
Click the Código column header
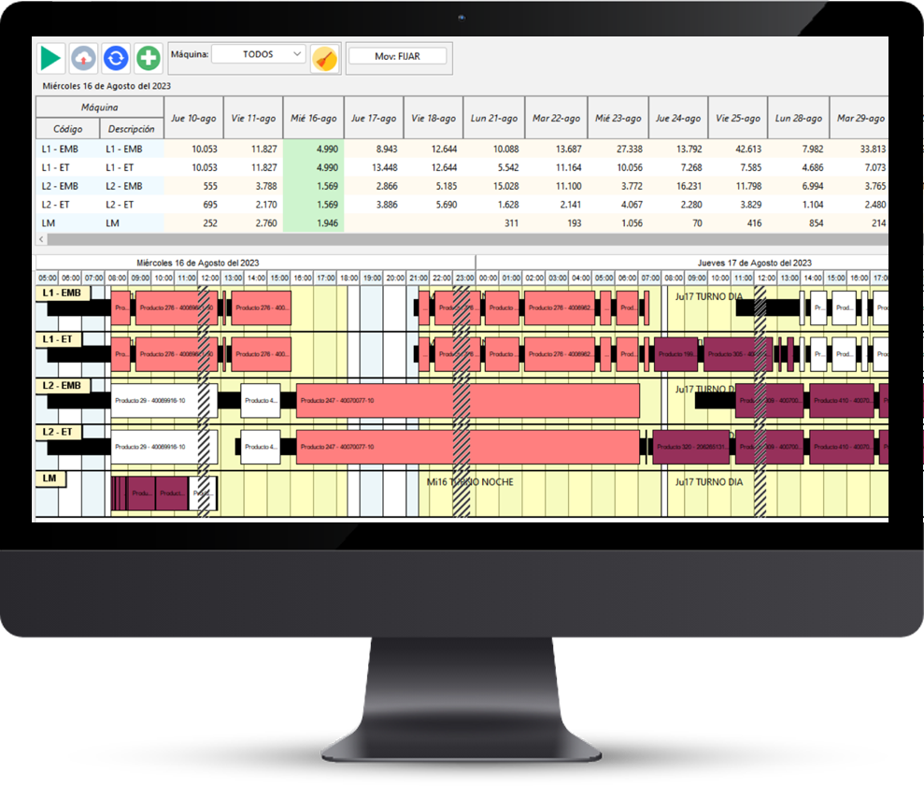pyautogui.click(x=67, y=129)
